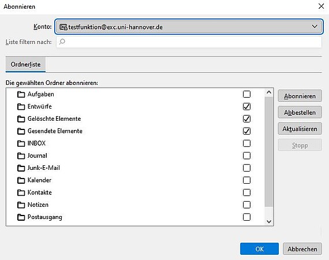The image size is (329, 260).
Task: Click the Aktualisieren button
Action: [x=300, y=129]
